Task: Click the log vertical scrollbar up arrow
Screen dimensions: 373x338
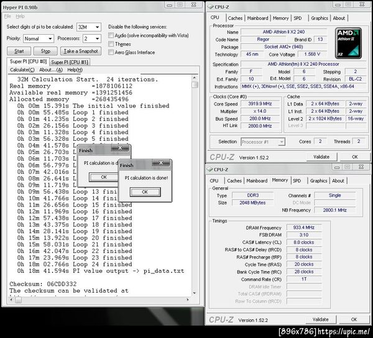Action: [195, 78]
